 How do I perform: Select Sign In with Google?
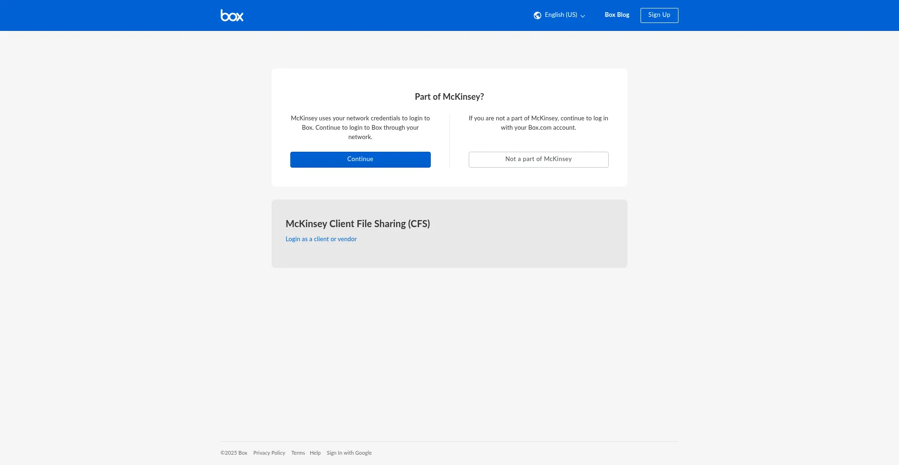(349, 453)
